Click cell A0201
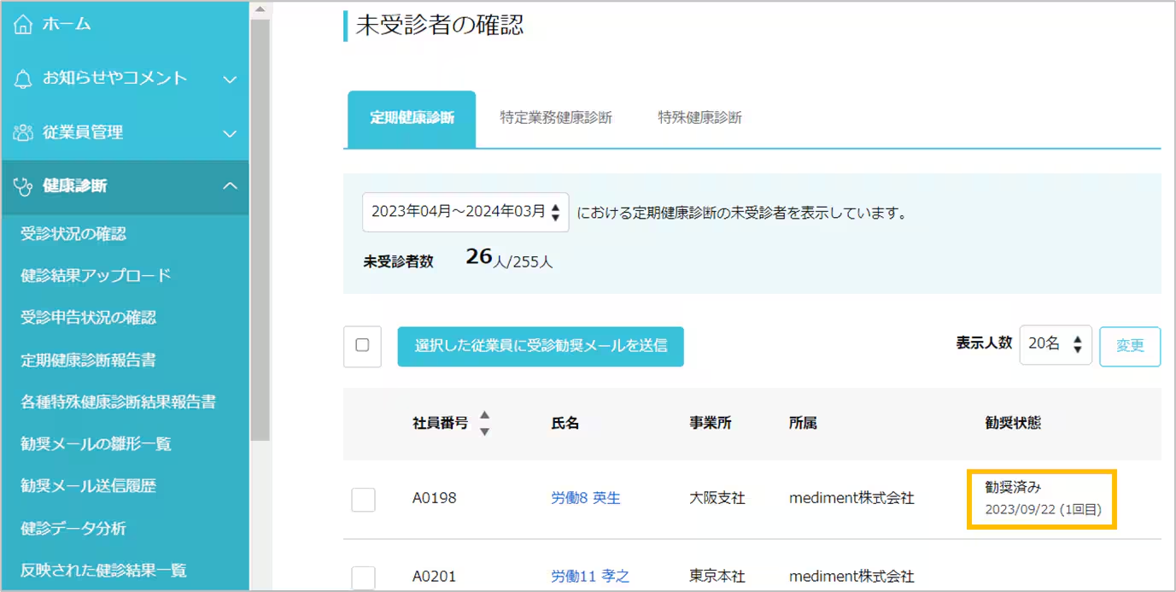Image resolution: width=1176 pixels, height=592 pixels. [x=434, y=577]
